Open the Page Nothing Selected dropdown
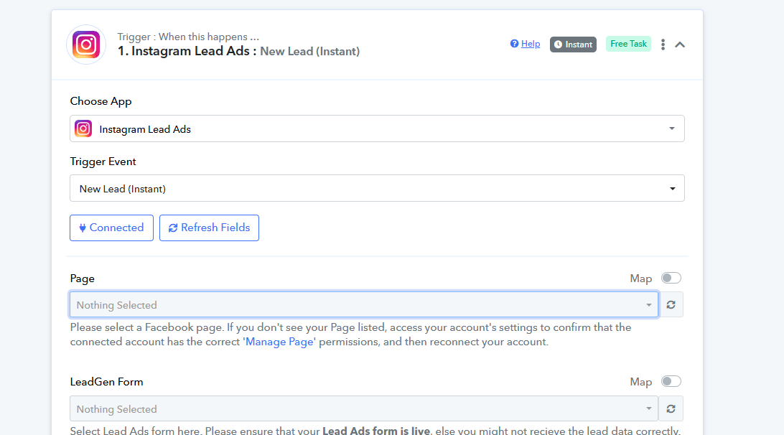The width and height of the screenshot is (784, 435). (364, 304)
